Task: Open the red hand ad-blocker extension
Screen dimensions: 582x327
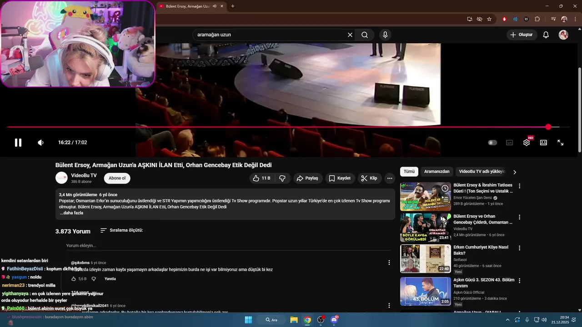Action: coord(504,19)
